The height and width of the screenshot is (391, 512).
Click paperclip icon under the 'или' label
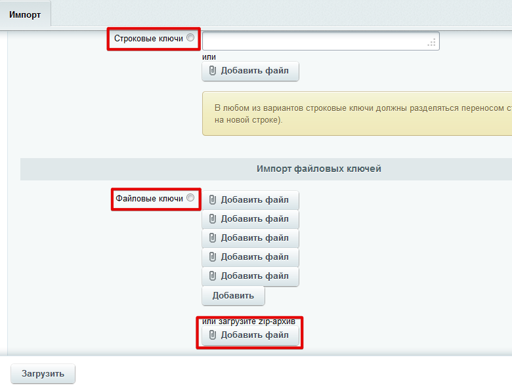coord(212,70)
